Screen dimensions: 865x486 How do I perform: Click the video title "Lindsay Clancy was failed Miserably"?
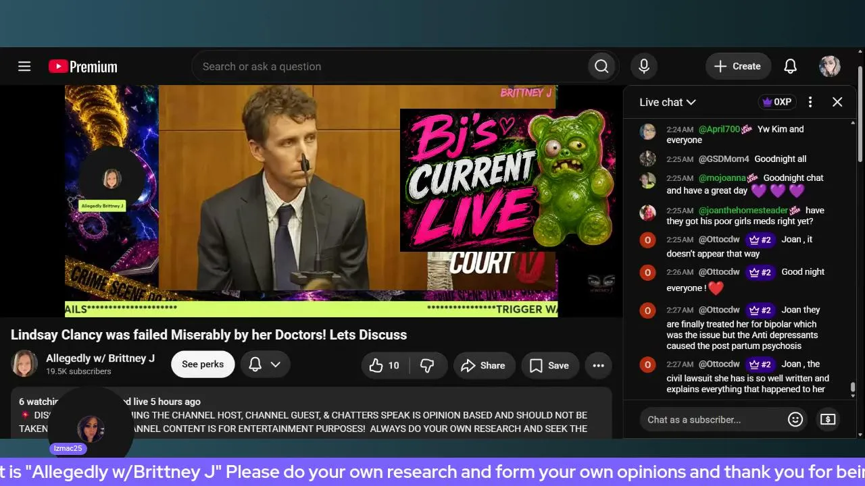(x=209, y=335)
